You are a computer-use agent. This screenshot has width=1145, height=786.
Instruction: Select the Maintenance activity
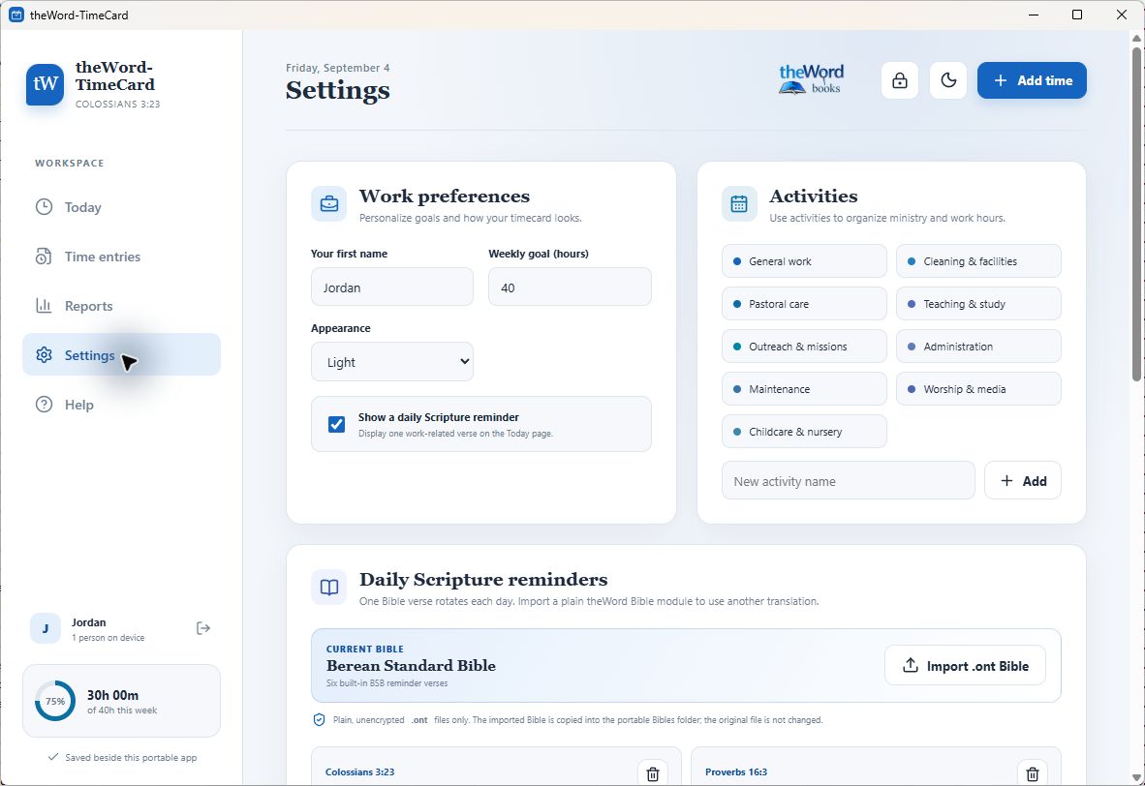[x=804, y=389]
